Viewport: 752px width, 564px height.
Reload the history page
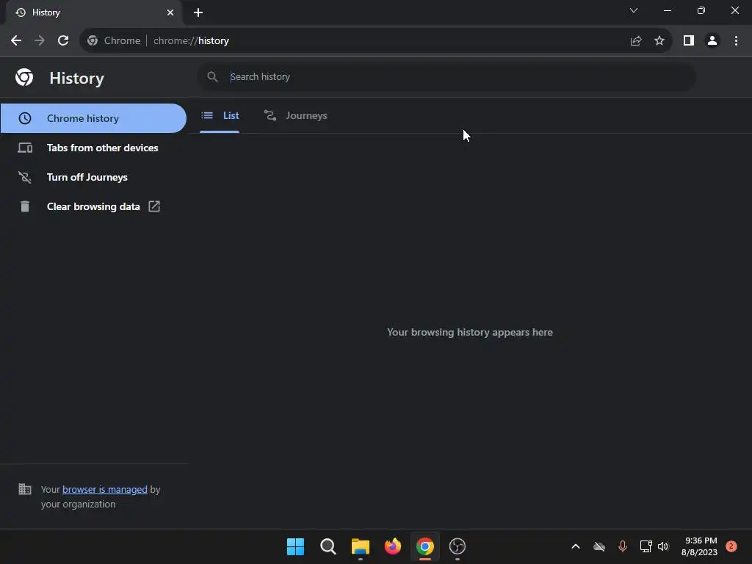(63, 41)
